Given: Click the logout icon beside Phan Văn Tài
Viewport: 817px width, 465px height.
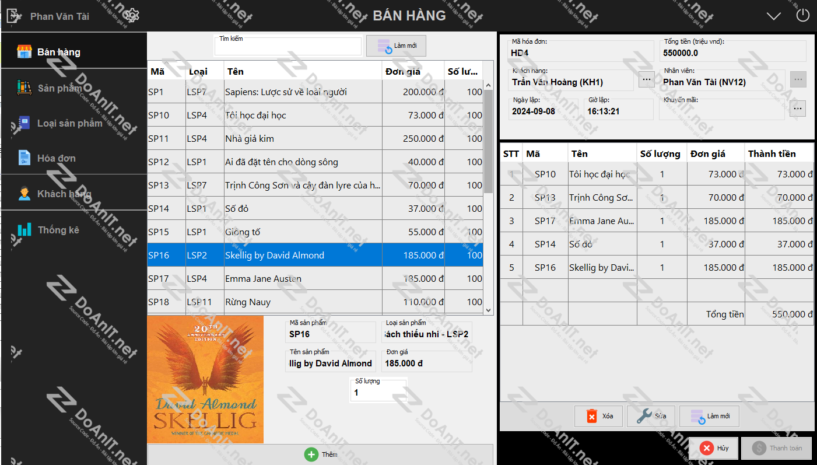Looking at the screenshot, I should coord(13,16).
